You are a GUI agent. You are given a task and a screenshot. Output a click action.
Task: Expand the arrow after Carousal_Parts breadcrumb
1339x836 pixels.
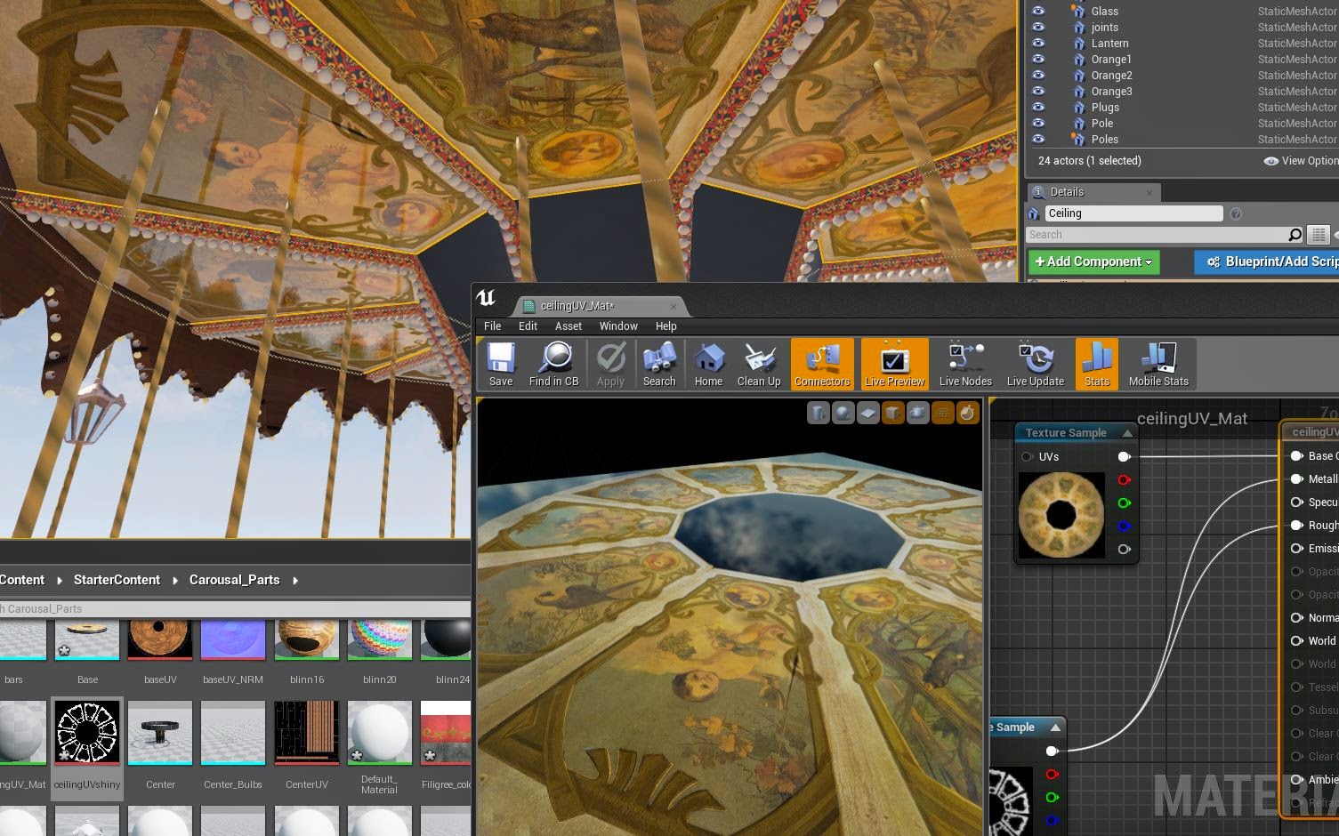(x=295, y=581)
